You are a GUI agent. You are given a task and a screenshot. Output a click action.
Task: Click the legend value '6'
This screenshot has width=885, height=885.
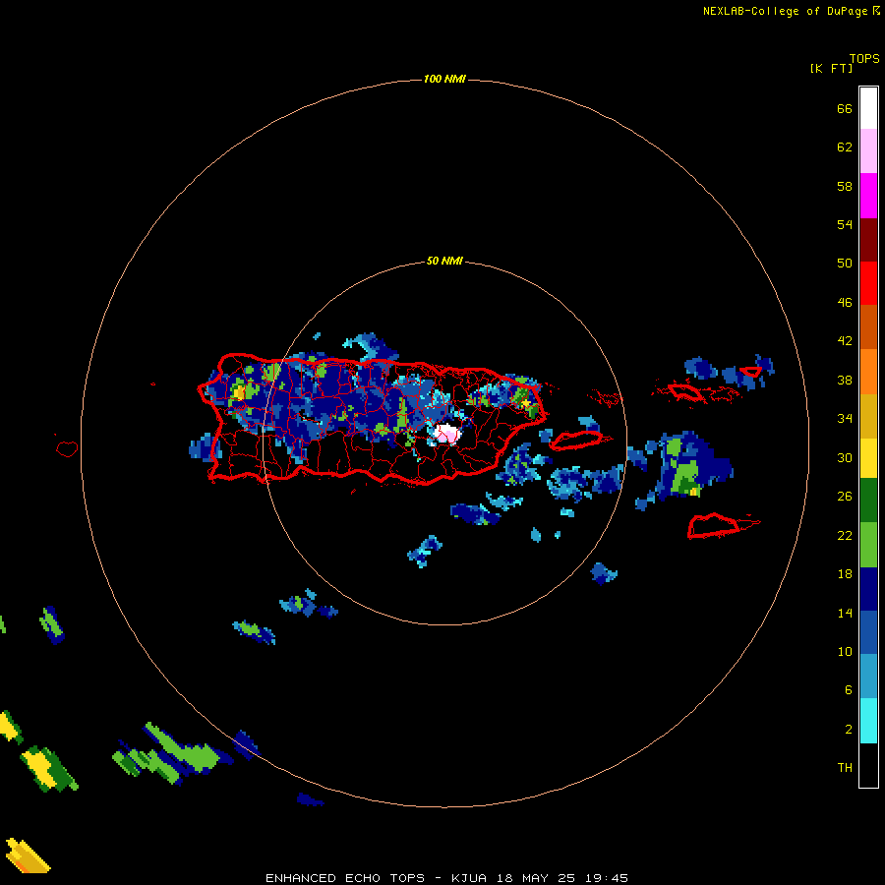point(848,689)
